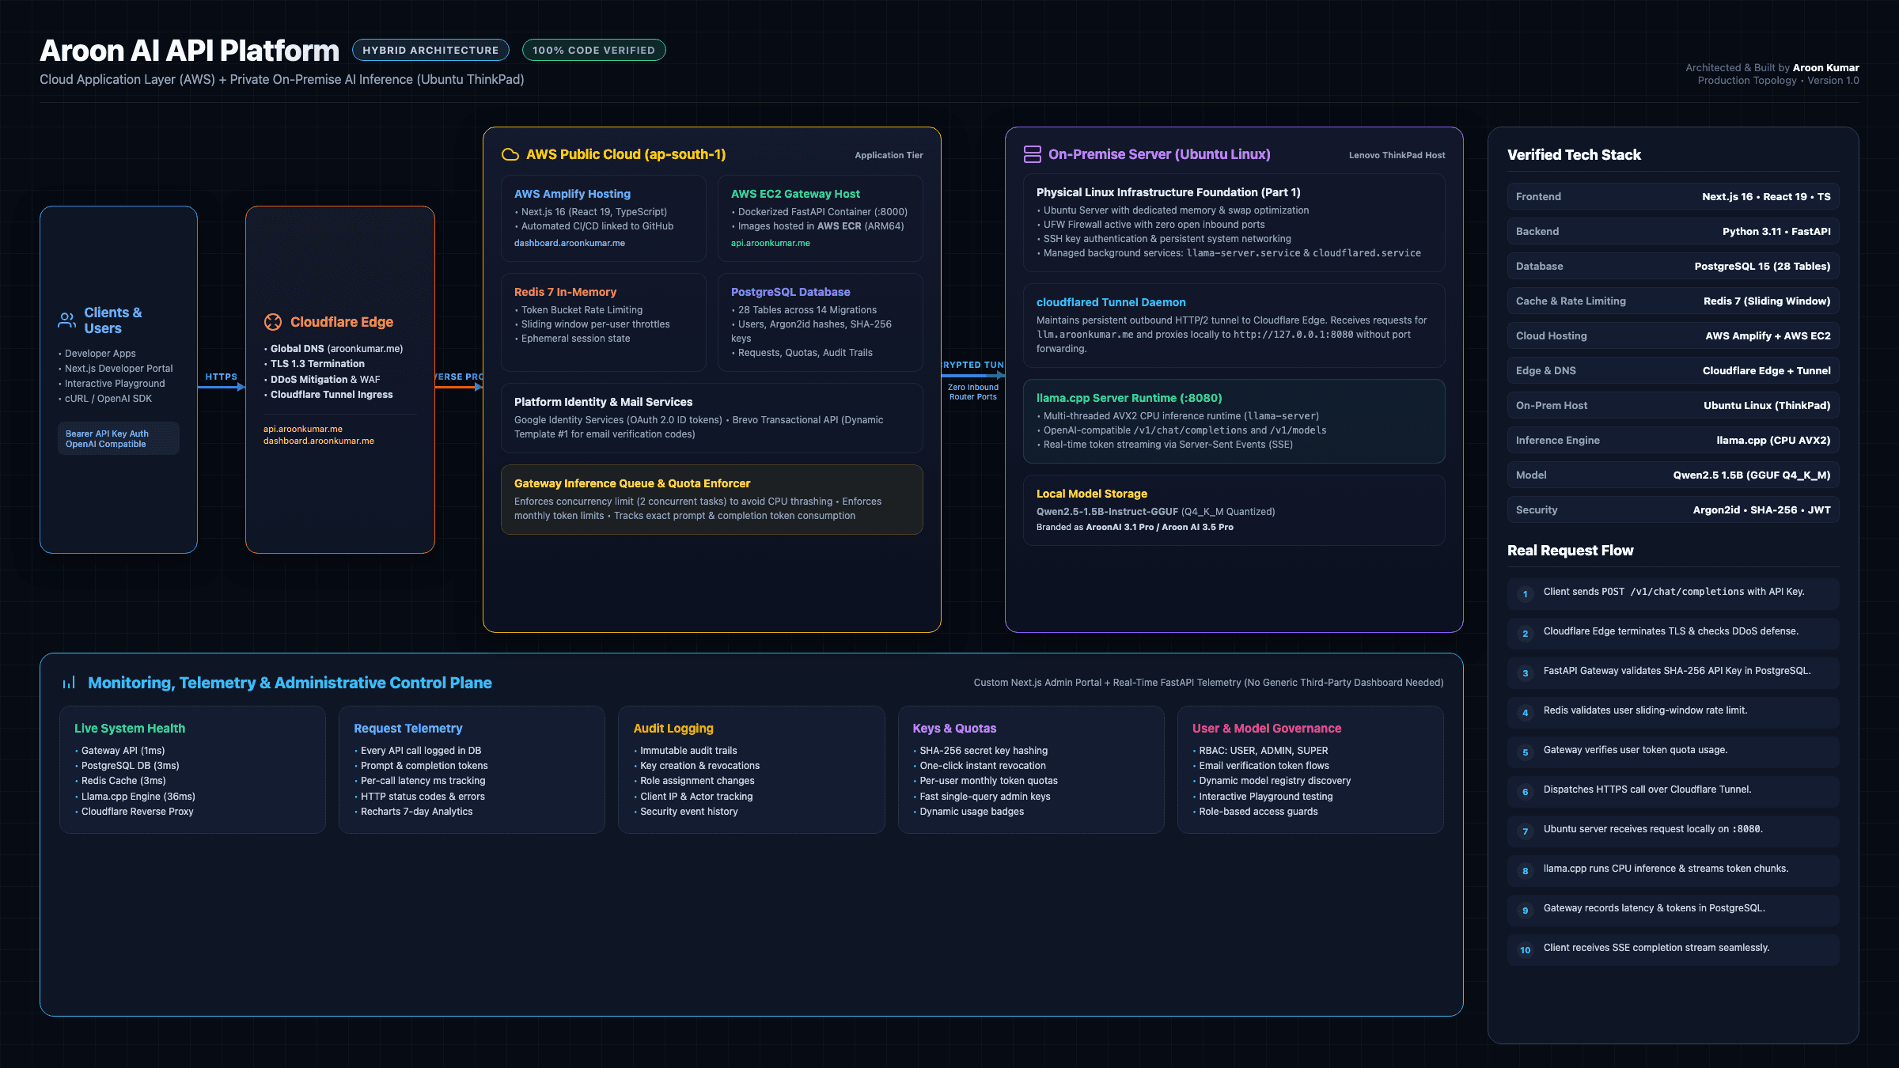Select the Frontend row in Verified Tech Stack
The width and height of the screenshot is (1899, 1068).
pyautogui.click(x=1673, y=196)
